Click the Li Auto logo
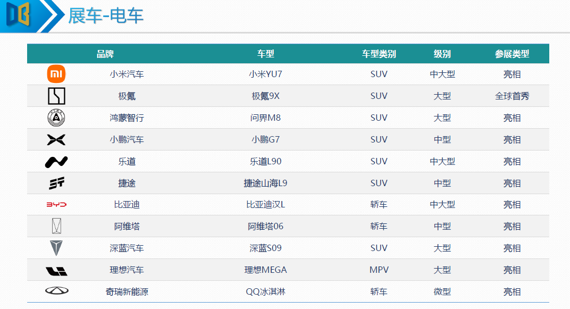 (x=56, y=271)
